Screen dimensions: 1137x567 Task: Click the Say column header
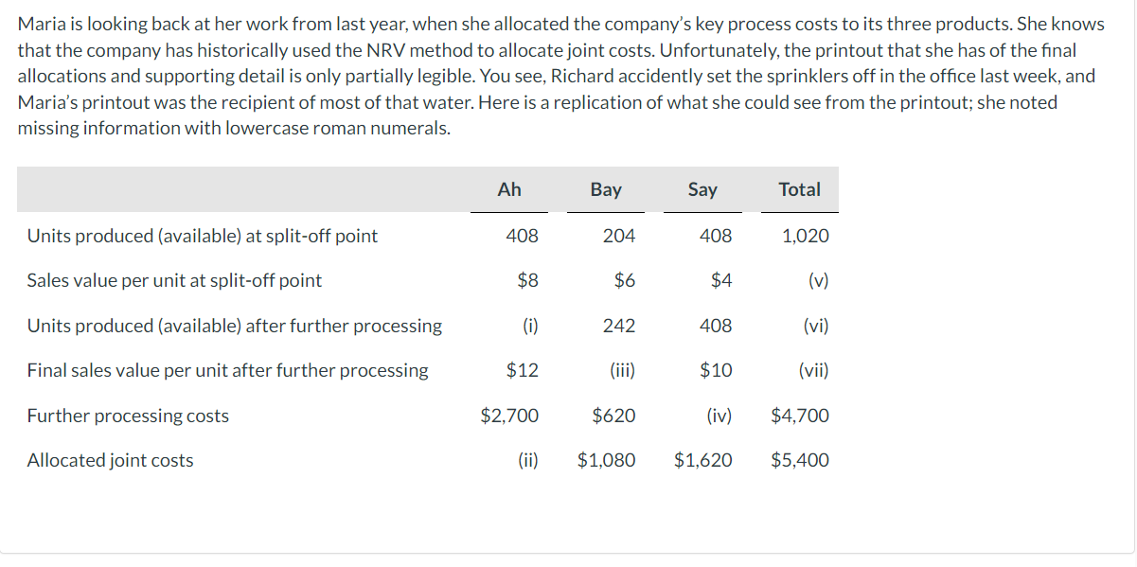702,189
